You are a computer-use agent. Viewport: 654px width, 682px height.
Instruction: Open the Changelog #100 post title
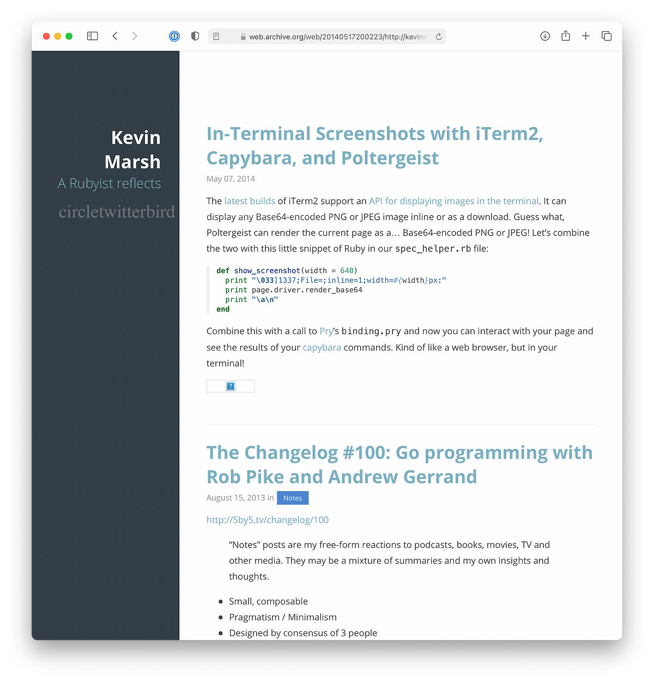pos(399,464)
